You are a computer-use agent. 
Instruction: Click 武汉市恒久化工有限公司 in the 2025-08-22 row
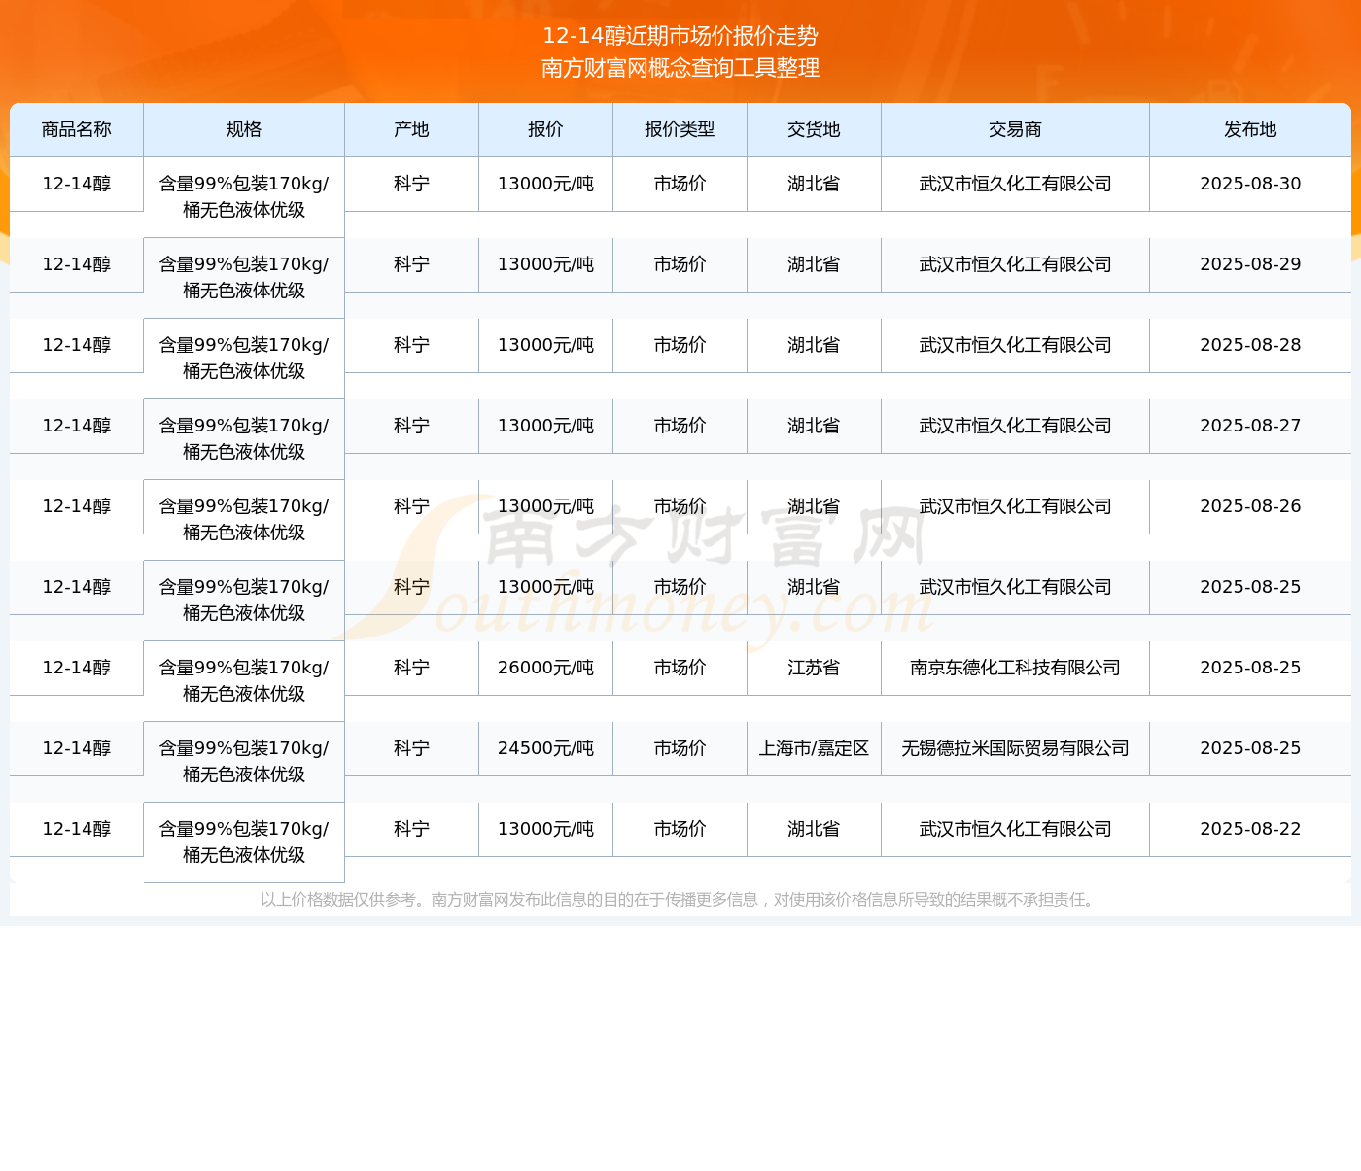tap(1016, 829)
